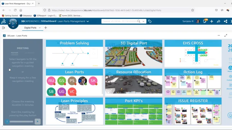Viewport: 232px width, 130px height.
Task: Select the UG member avatar
Action: (62, 91)
